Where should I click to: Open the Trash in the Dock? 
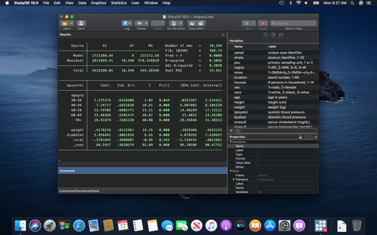click(356, 225)
